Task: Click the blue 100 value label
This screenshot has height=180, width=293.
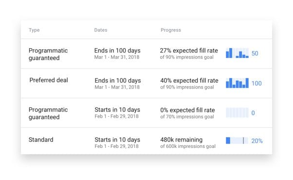Action: tap(256, 83)
